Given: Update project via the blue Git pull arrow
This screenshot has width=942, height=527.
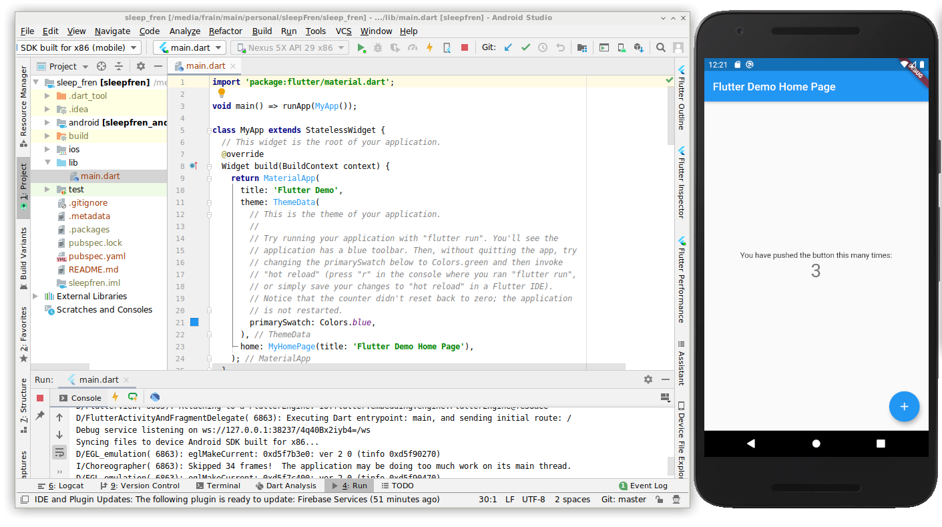Looking at the screenshot, I should click(x=507, y=47).
